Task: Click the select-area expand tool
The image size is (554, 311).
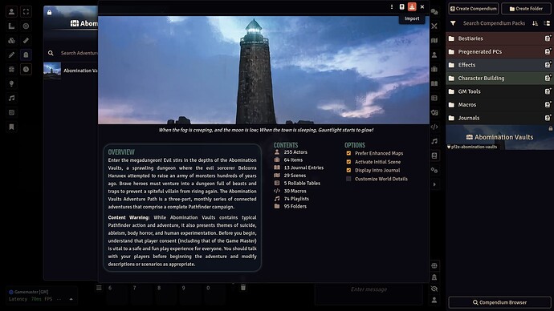Action: pyautogui.click(x=26, y=12)
